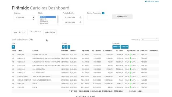Viewport: 172px width, 97px height.
Task: Click the Referência column header
Action: pos(154,51)
